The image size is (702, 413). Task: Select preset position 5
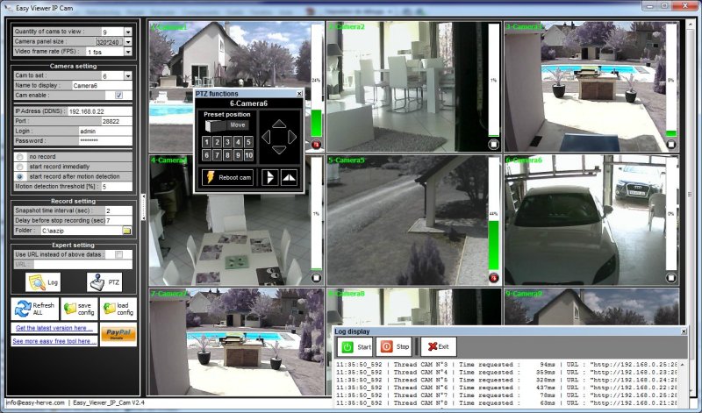pyautogui.click(x=248, y=142)
